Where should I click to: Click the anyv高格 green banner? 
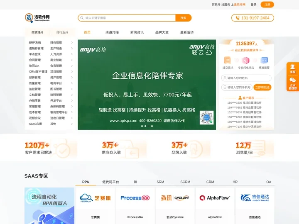pyautogui.click(x=147, y=85)
